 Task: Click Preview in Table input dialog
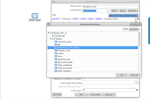pyautogui.click(x=95, y=95)
